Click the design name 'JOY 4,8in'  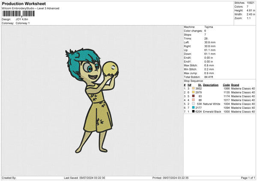pyautogui.click(x=22, y=19)
